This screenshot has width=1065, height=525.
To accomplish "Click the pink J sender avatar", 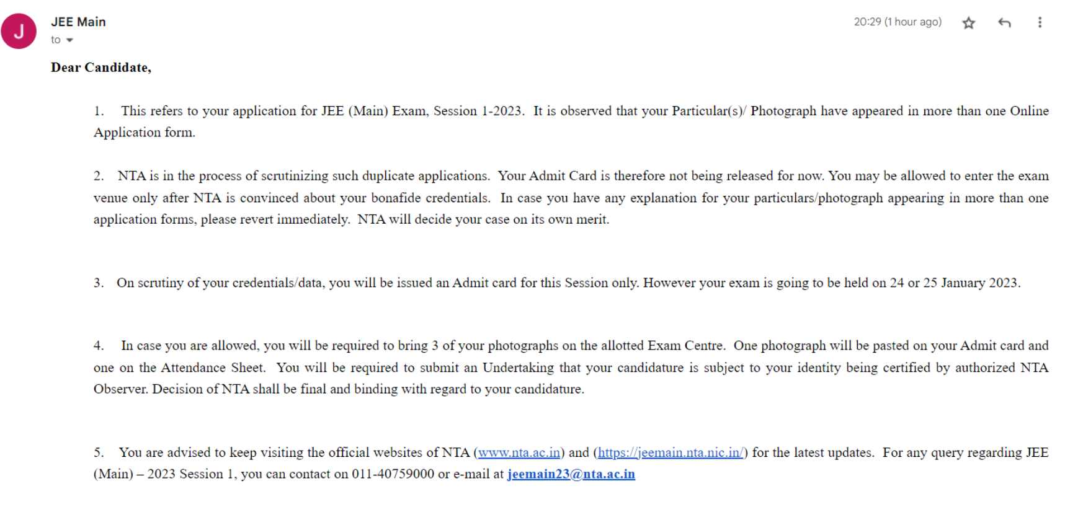I will [19, 31].
